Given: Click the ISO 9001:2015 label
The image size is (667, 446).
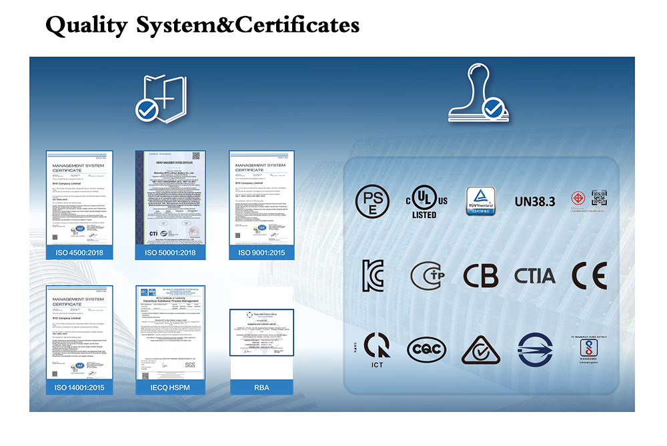Looking at the screenshot, I should pyautogui.click(x=261, y=253).
